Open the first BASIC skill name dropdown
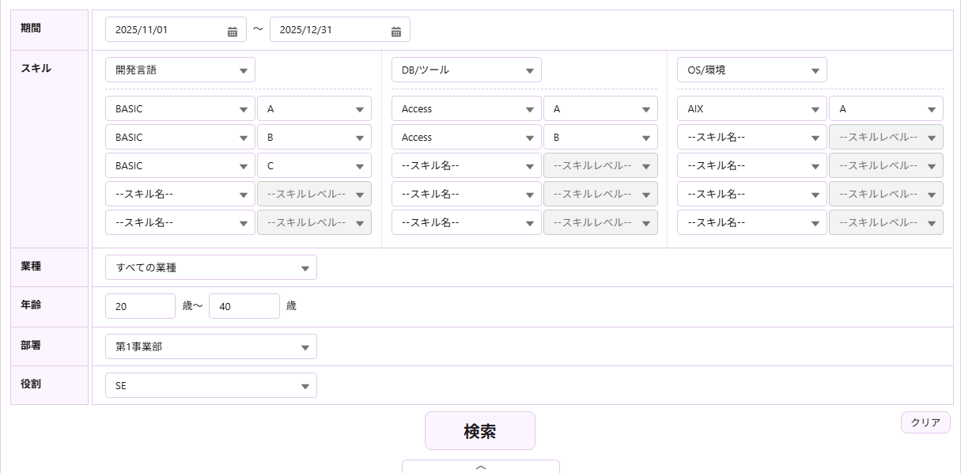 180,108
